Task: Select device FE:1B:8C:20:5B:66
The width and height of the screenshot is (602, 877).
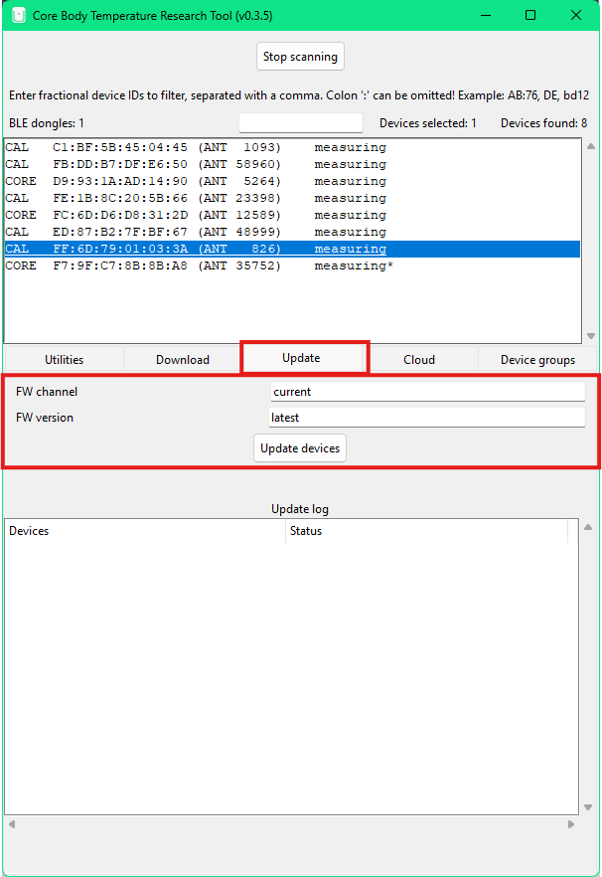Action: click(292, 198)
